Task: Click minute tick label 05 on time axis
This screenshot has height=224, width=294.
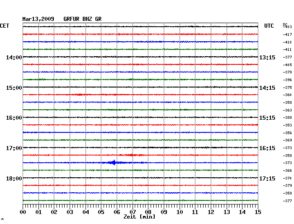Action: [101, 212]
